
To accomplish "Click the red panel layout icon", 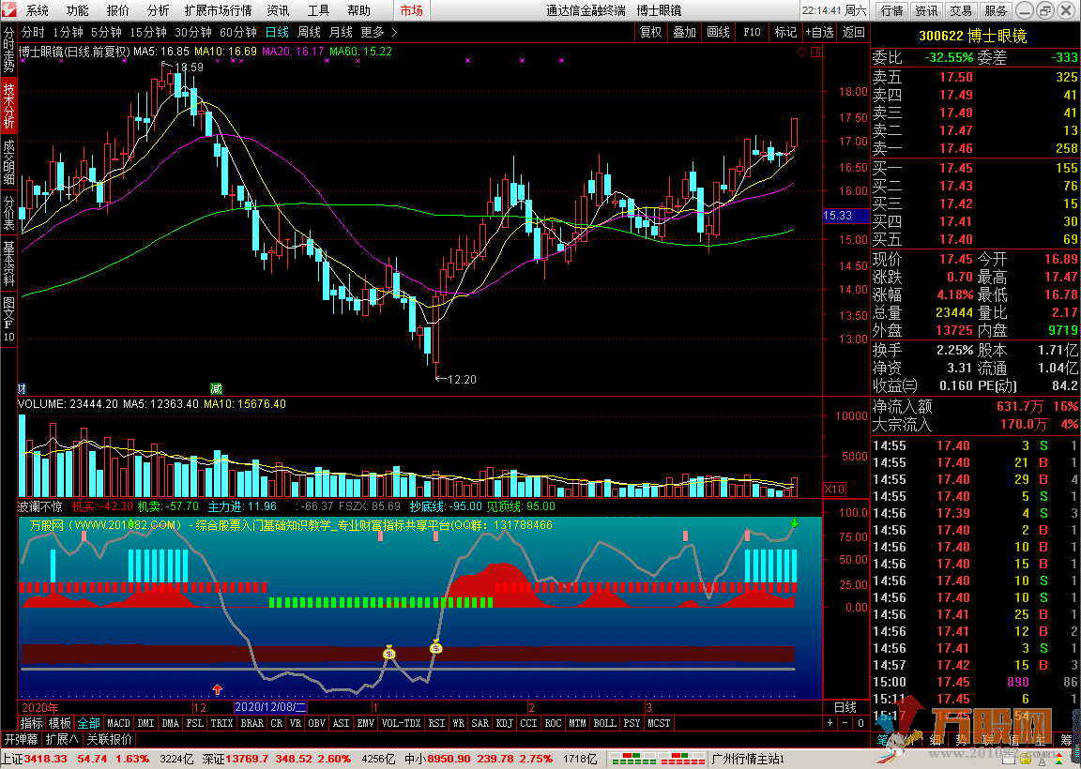I will [x=815, y=53].
